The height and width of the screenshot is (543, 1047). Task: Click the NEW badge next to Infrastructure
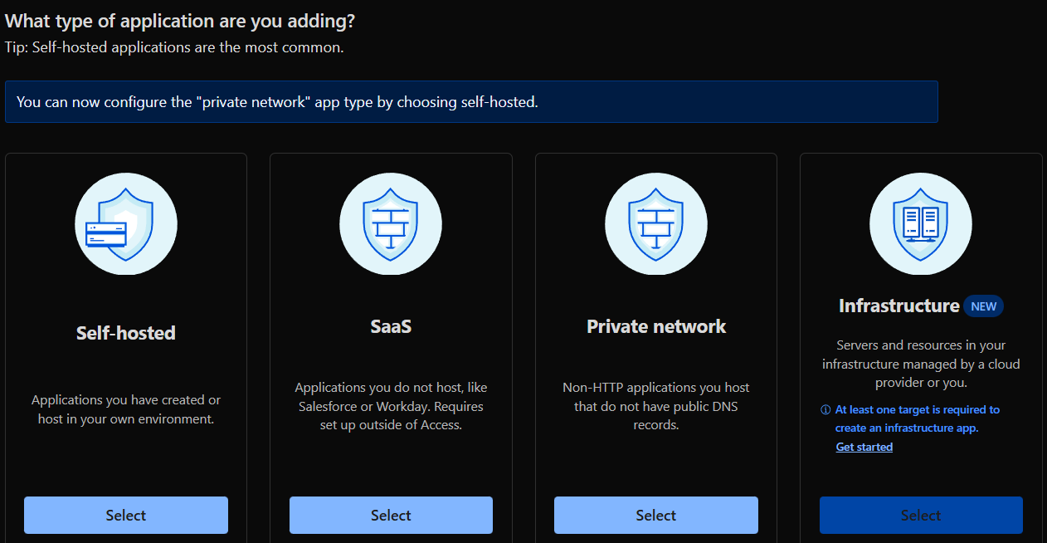[x=983, y=306]
